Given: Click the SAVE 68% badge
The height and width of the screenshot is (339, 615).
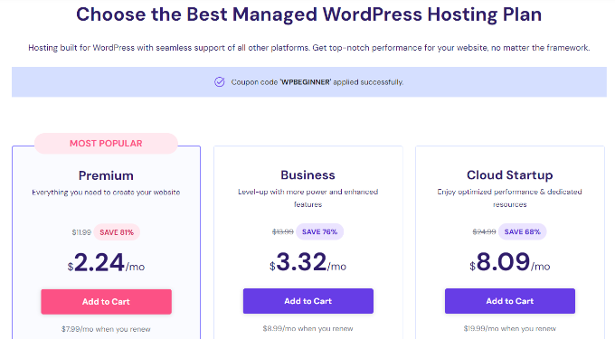Looking at the screenshot, I should click(522, 231).
